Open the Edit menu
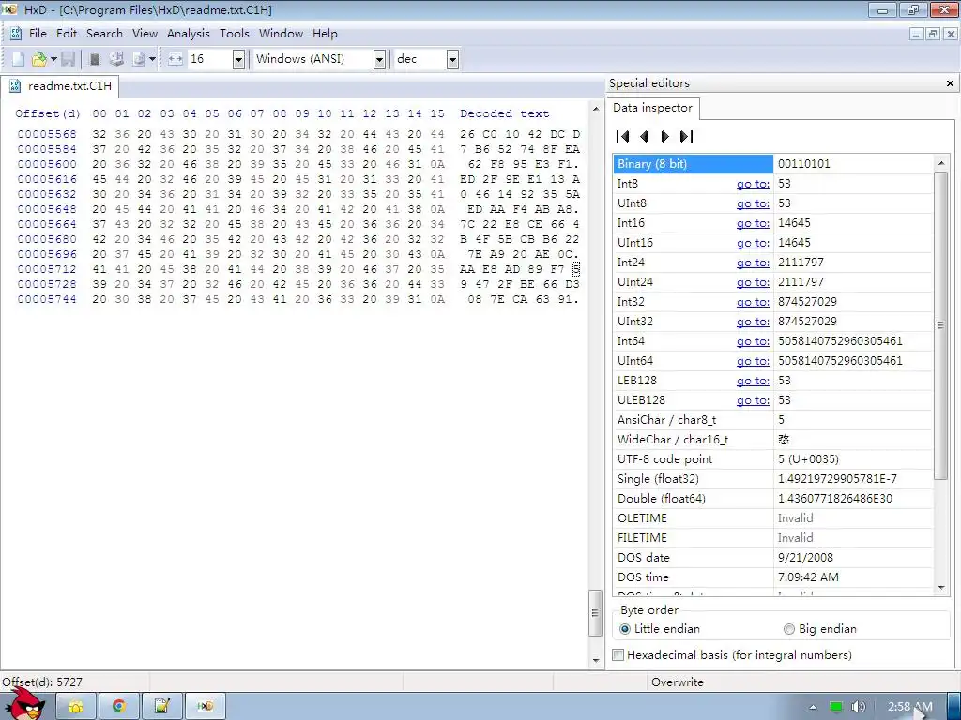 (x=67, y=34)
